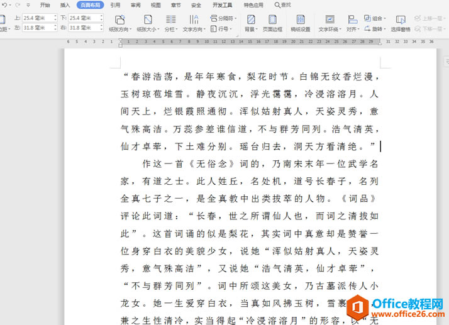The width and height of the screenshot is (449, 325).
Task: Click the first-line indent marker on ruler
Action: coord(120,40)
